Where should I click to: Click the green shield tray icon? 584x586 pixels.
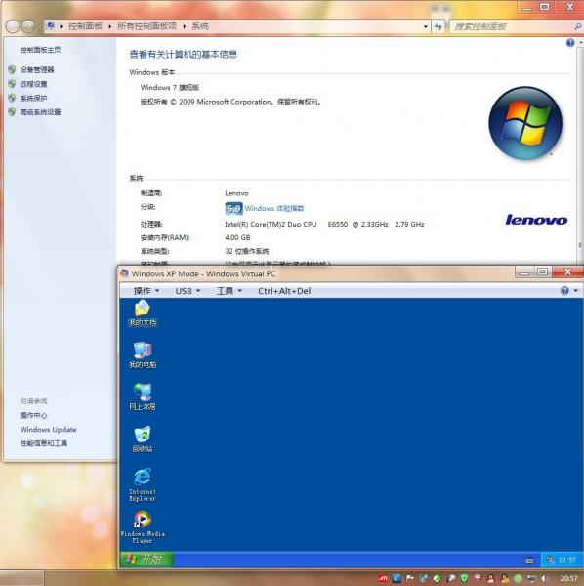point(465,578)
